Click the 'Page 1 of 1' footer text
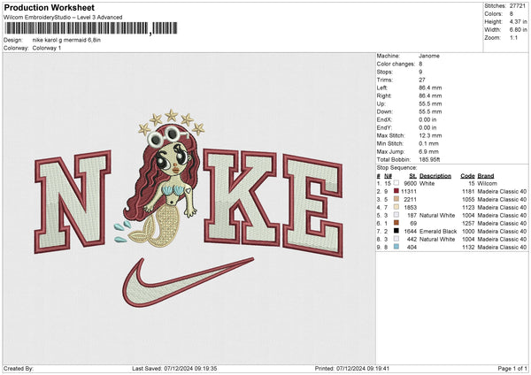This screenshot has height=375, width=531. pyautogui.click(x=512, y=368)
